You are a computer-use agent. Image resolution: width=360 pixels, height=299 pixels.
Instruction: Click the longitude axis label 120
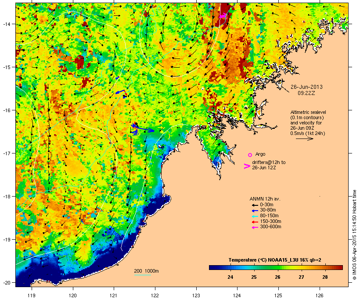click(73, 295)
